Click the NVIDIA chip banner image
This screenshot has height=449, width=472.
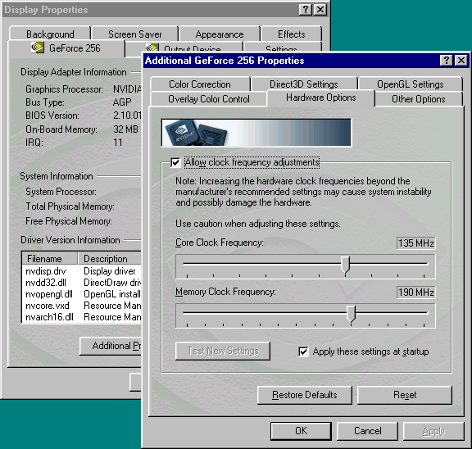click(x=256, y=133)
